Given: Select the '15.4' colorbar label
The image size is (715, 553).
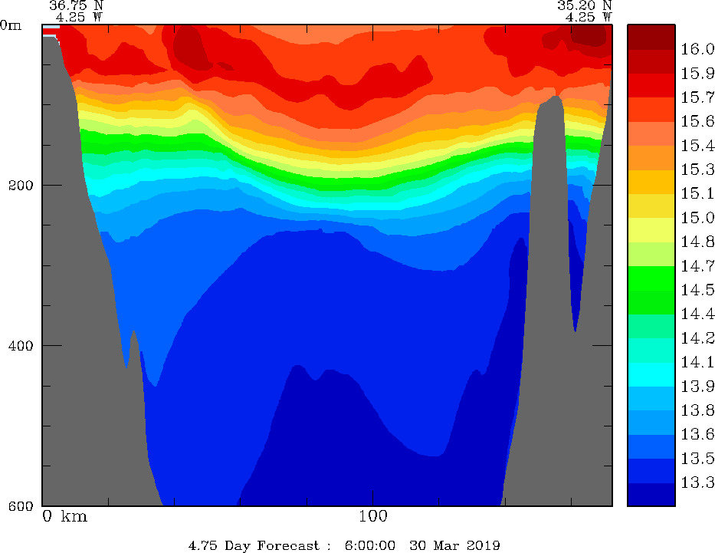Looking at the screenshot, I should (x=697, y=146).
